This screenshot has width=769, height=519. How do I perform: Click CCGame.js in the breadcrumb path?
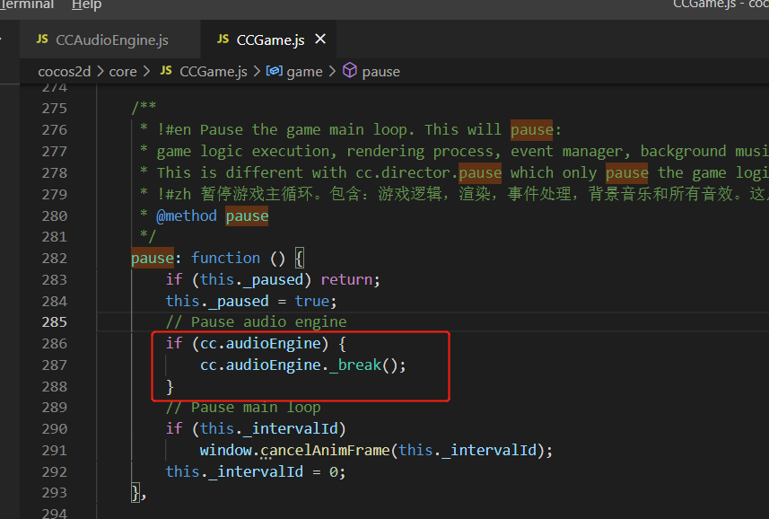(x=214, y=72)
